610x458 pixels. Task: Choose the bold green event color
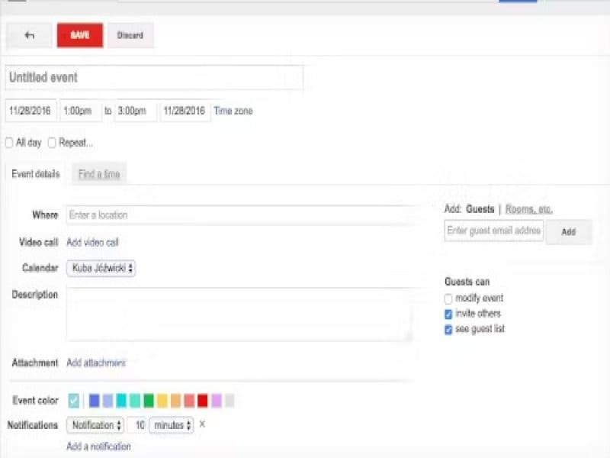point(149,400)
